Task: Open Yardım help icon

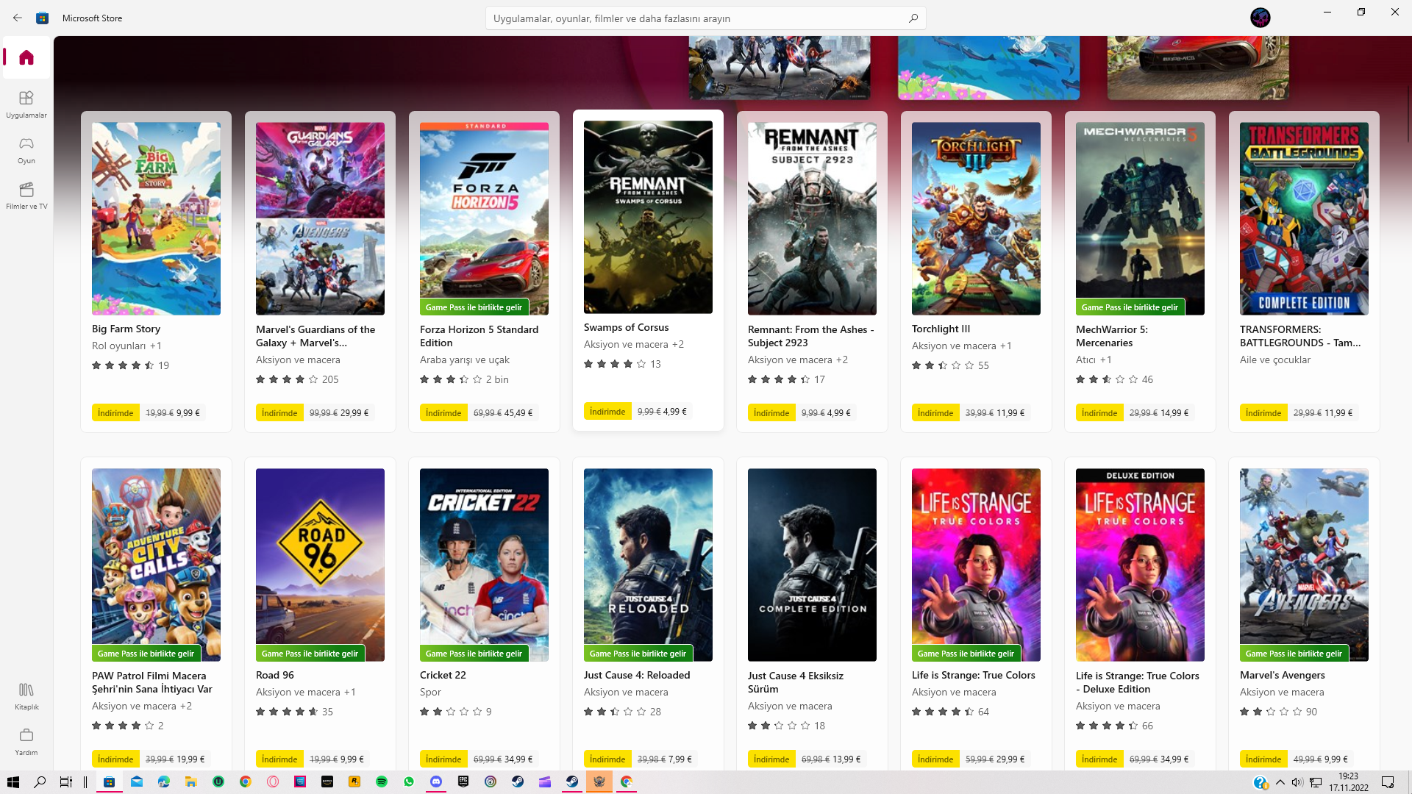Action: coord(26,741)
